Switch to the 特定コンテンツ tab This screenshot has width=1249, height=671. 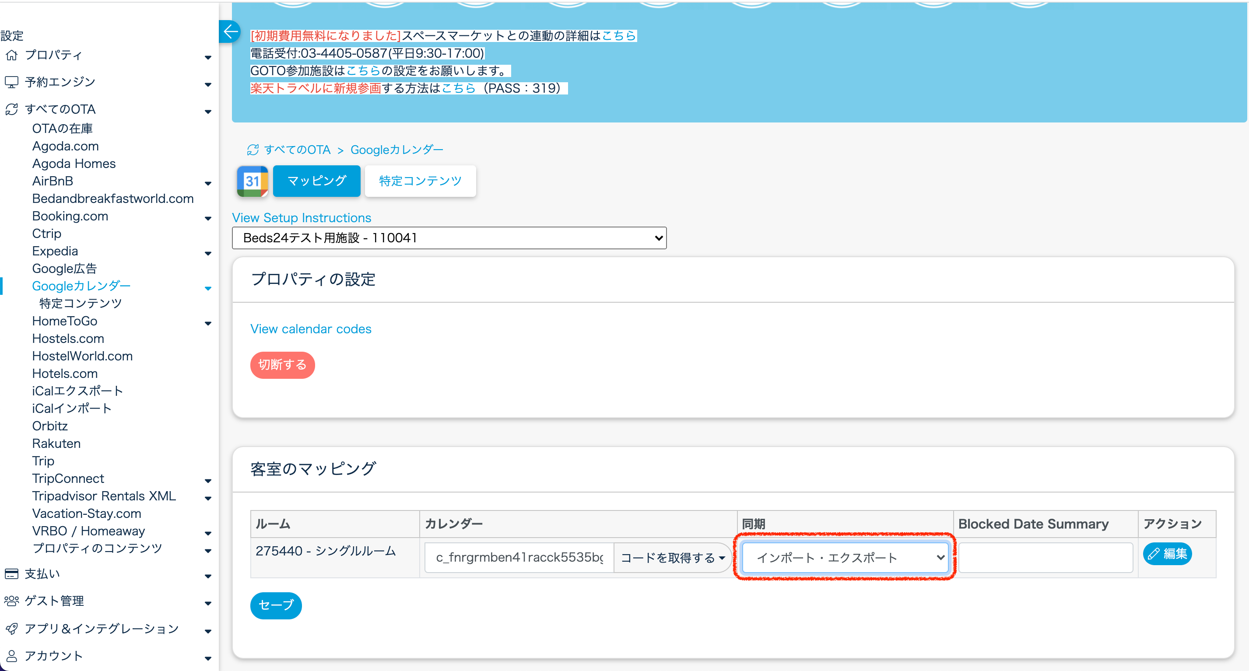420,181
